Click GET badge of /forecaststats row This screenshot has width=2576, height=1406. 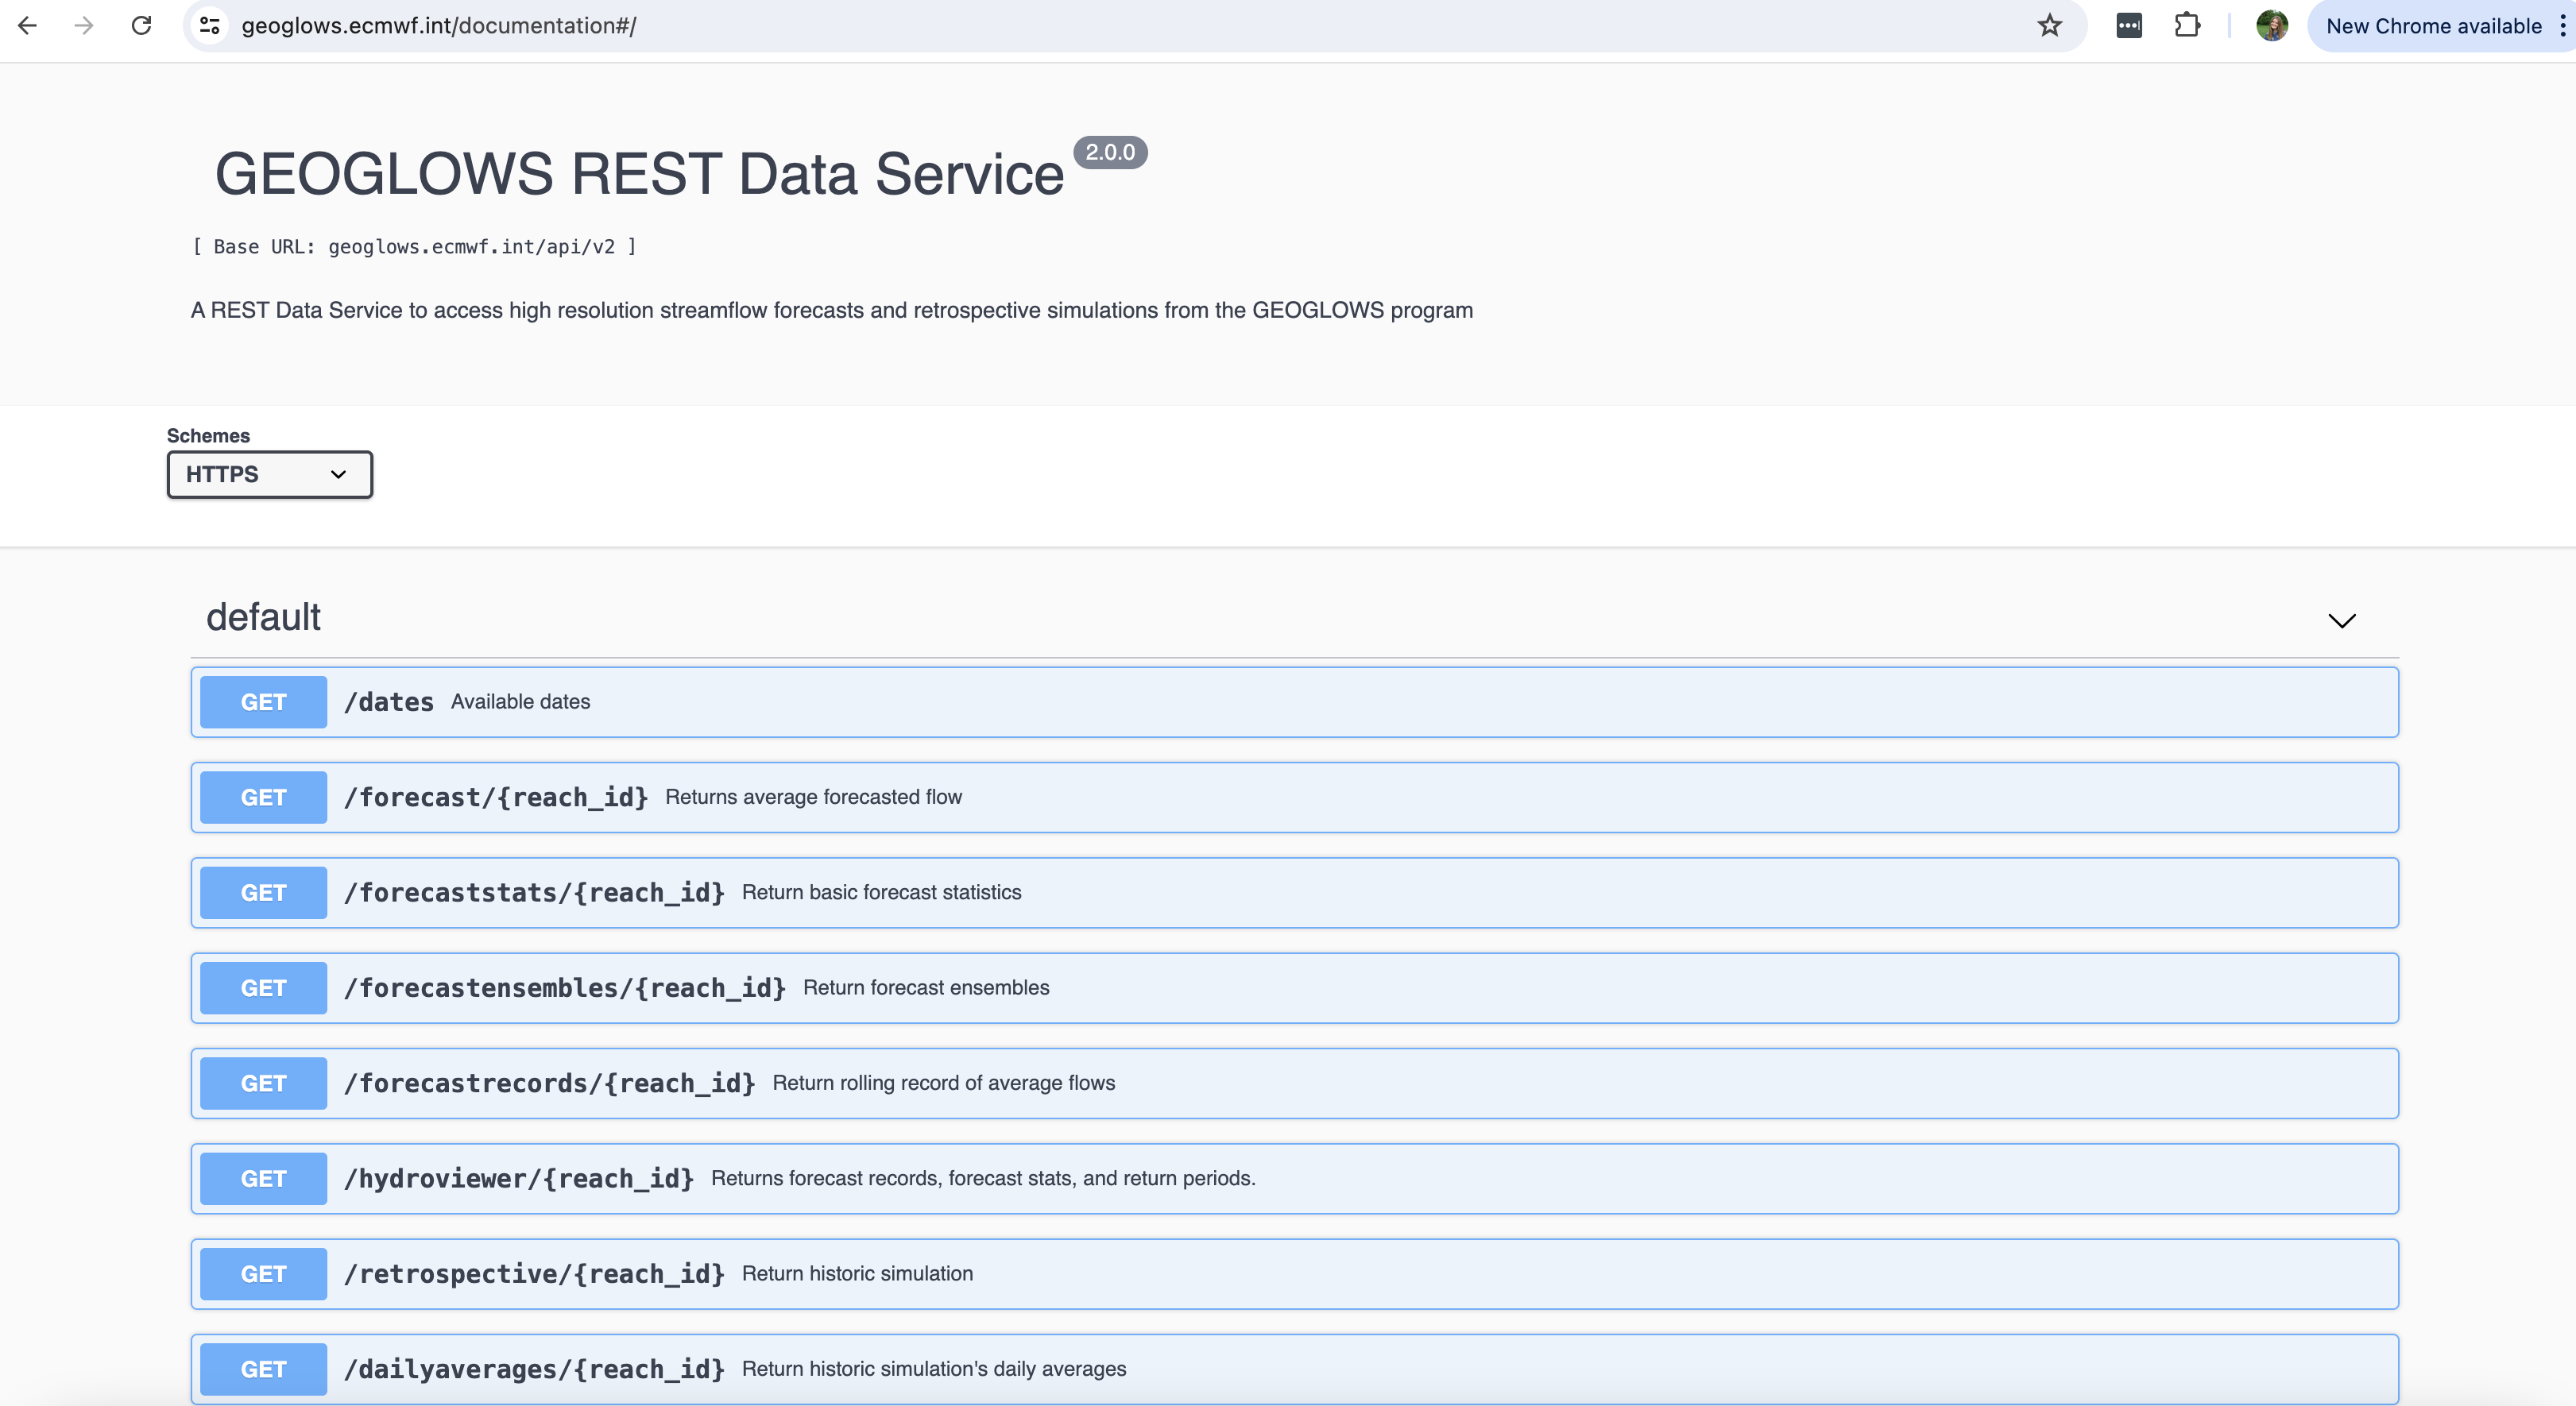[263, 892]
